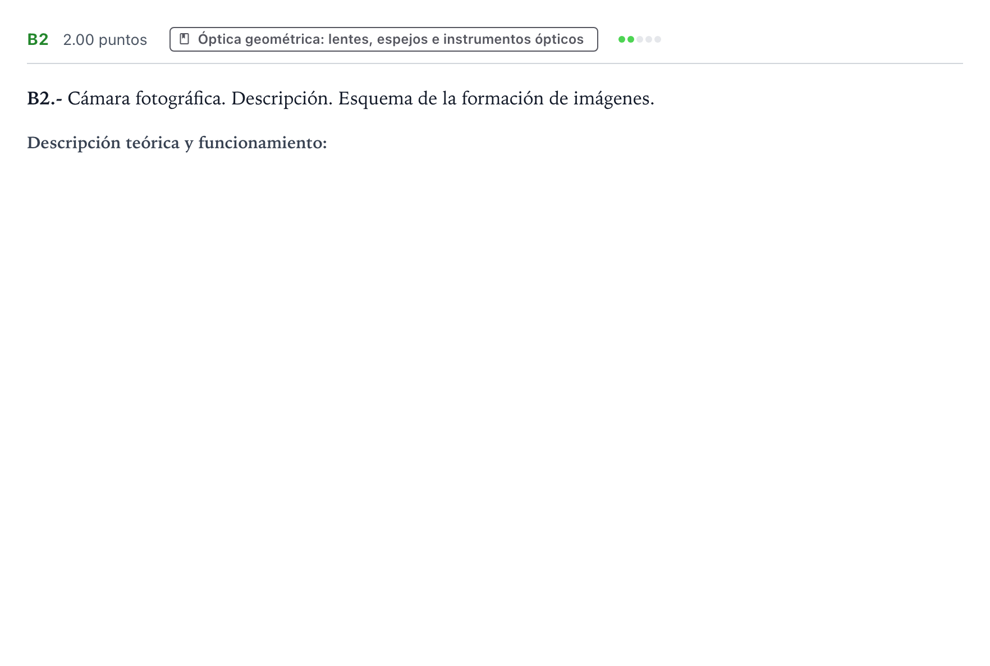Click the bookmark icon in the topic tag
This screenshot has height=666, width=990.
coord(184,39)
